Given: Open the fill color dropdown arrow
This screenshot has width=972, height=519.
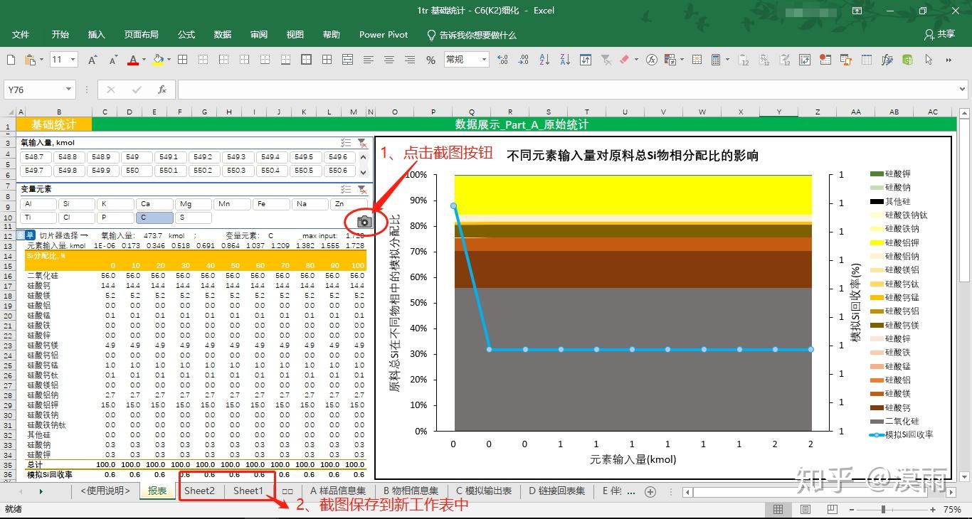Looking at the screenshot, I should coord(169,60).
